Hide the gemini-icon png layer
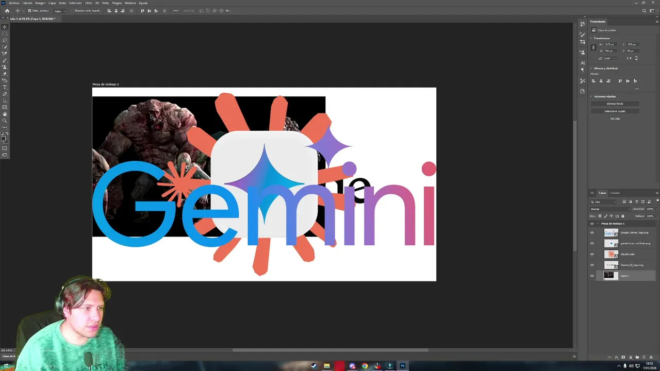 (592, 243)
